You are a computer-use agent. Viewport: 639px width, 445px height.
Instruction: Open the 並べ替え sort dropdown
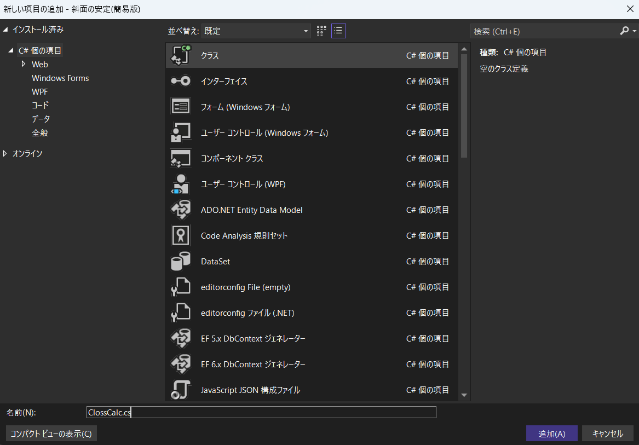pos(256,31)
